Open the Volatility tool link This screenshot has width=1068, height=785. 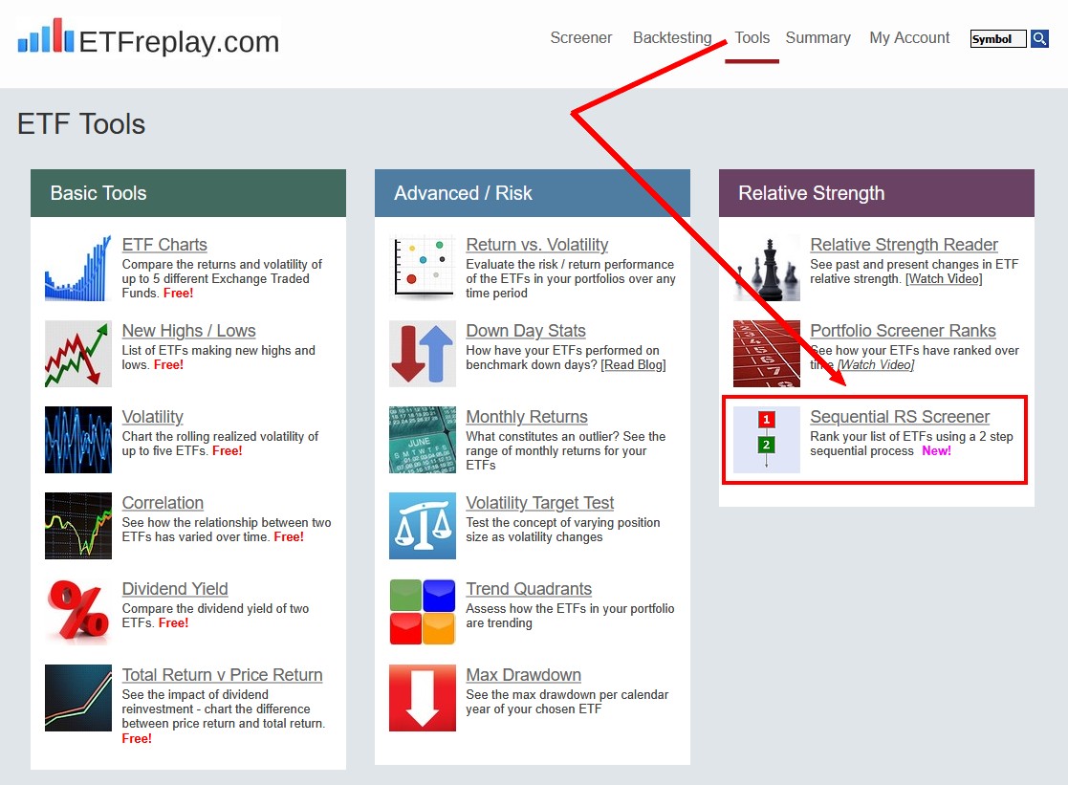tap(153, 416)
